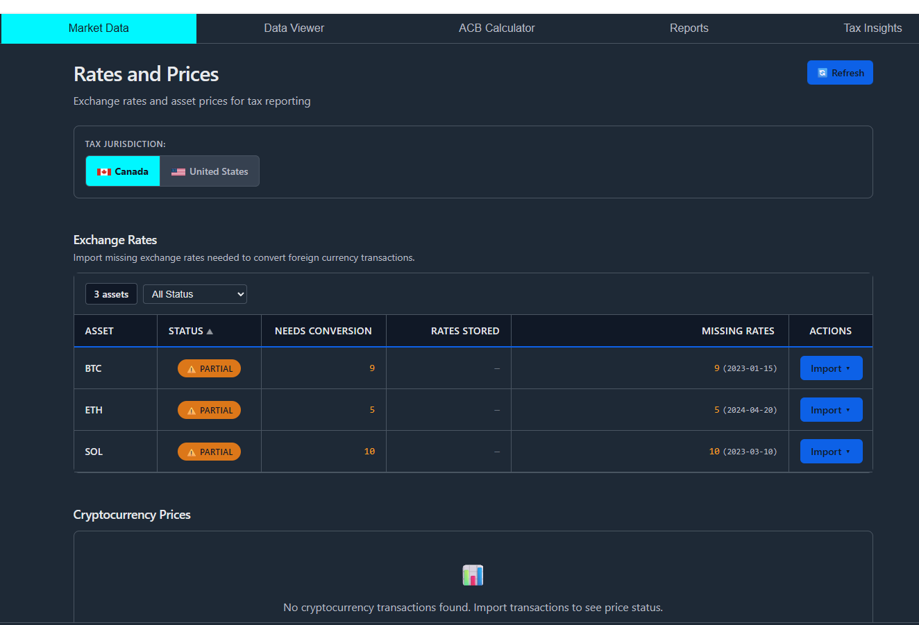Click the bar chart icon in Cryptocurrency Prices

[473, 575]
